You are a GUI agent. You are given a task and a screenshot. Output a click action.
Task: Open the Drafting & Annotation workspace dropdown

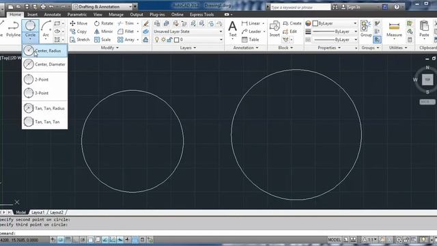pos(102,6)
